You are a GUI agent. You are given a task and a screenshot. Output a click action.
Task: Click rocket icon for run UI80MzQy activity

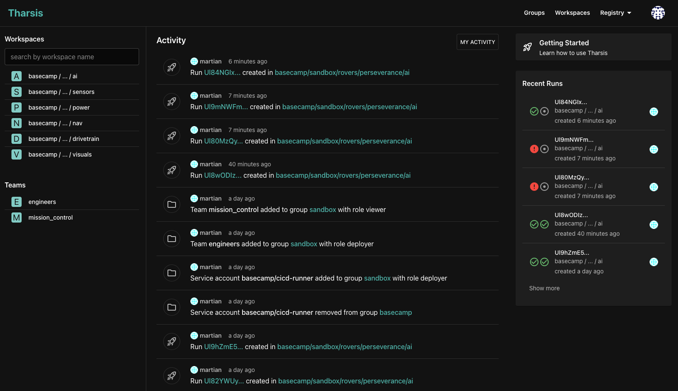pos(172,136)
